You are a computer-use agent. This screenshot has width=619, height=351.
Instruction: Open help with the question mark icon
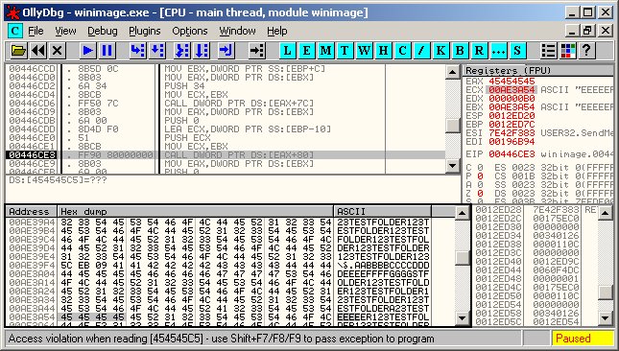pyautogui.click(x=586, y=51)
